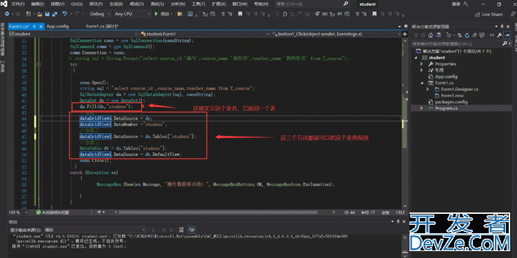Open file with the folder icon
517x258 pixels.
click(x=39, y=14)
